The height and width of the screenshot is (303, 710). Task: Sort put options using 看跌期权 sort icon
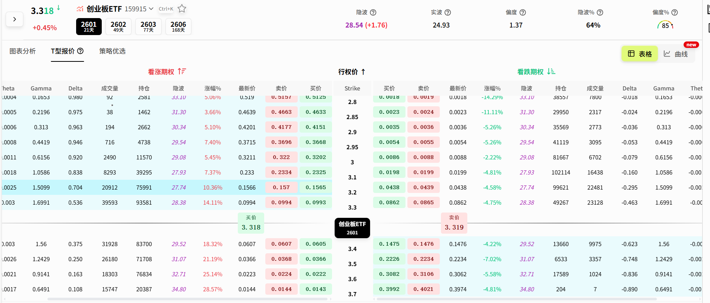tap(551, 71)
